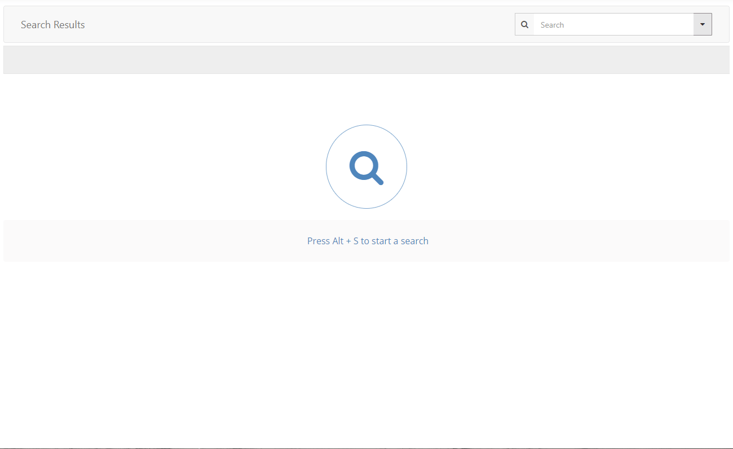Viewport: 733px width, 449px height.
Task: Select the big magnifier inside the circle
Action: 365,166
